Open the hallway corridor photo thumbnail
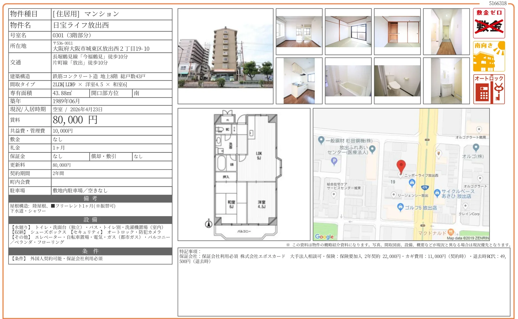This screenshot has width=518, height=319. click(x=446, y=32)
